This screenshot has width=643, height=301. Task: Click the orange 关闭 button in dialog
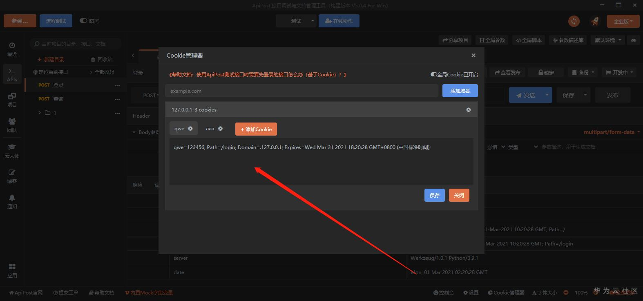pyautogui.click(x=459, y=195)
